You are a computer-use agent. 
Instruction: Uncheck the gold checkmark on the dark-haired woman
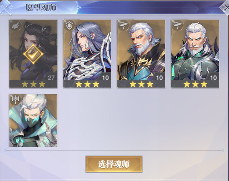coord(33,54)
